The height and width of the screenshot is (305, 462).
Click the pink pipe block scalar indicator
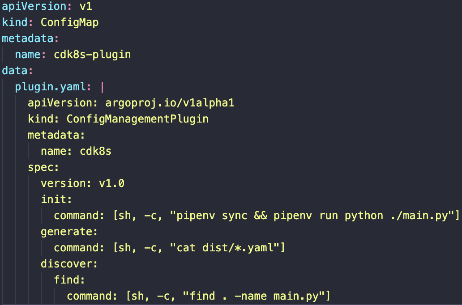tap(102, 87)
